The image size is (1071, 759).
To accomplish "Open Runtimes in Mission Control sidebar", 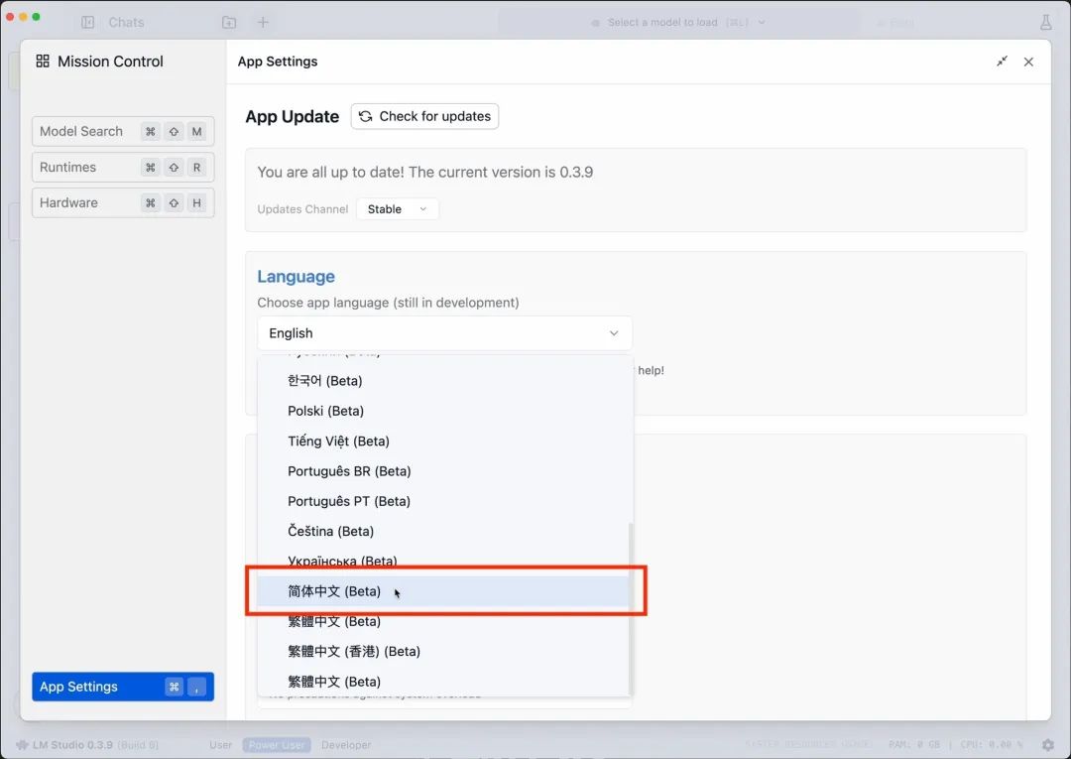I will pyautogui.click(x=123, y=168).
